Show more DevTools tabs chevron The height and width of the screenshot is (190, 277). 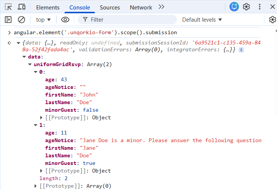tap(161, 7)
